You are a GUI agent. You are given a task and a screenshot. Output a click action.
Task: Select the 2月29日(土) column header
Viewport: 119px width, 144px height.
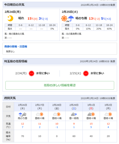74,107
